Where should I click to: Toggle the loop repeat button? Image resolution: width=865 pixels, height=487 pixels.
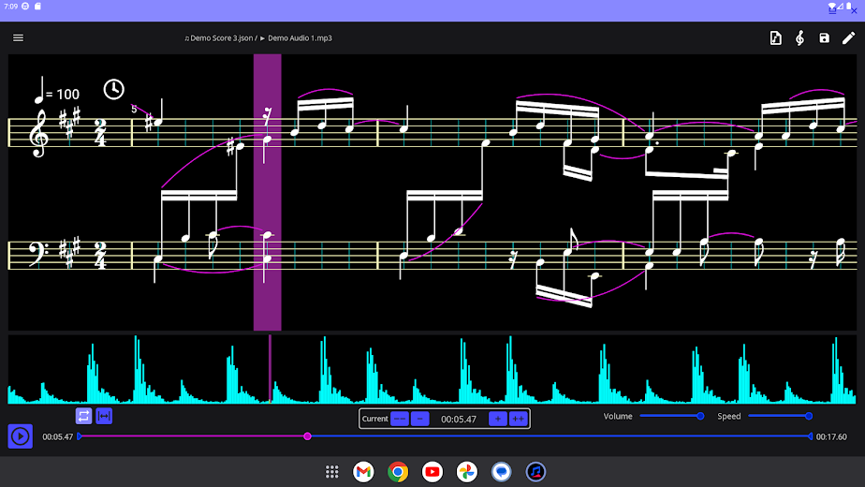[83, 416]
